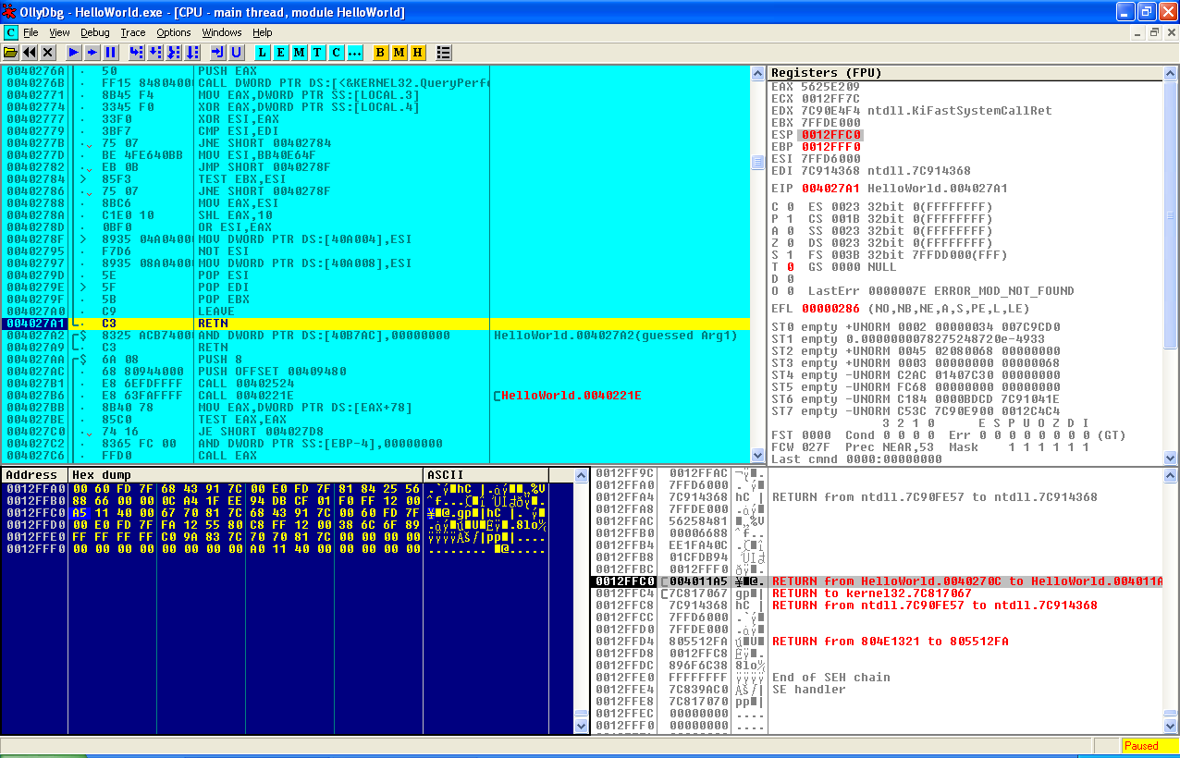
Task: Open the Options menu
Action: [x=173, y=32]
